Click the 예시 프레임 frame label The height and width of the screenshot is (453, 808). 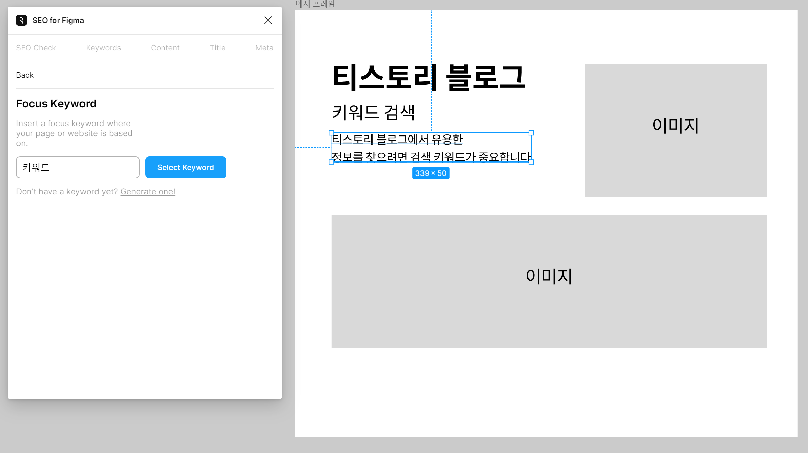coord(315,4)
